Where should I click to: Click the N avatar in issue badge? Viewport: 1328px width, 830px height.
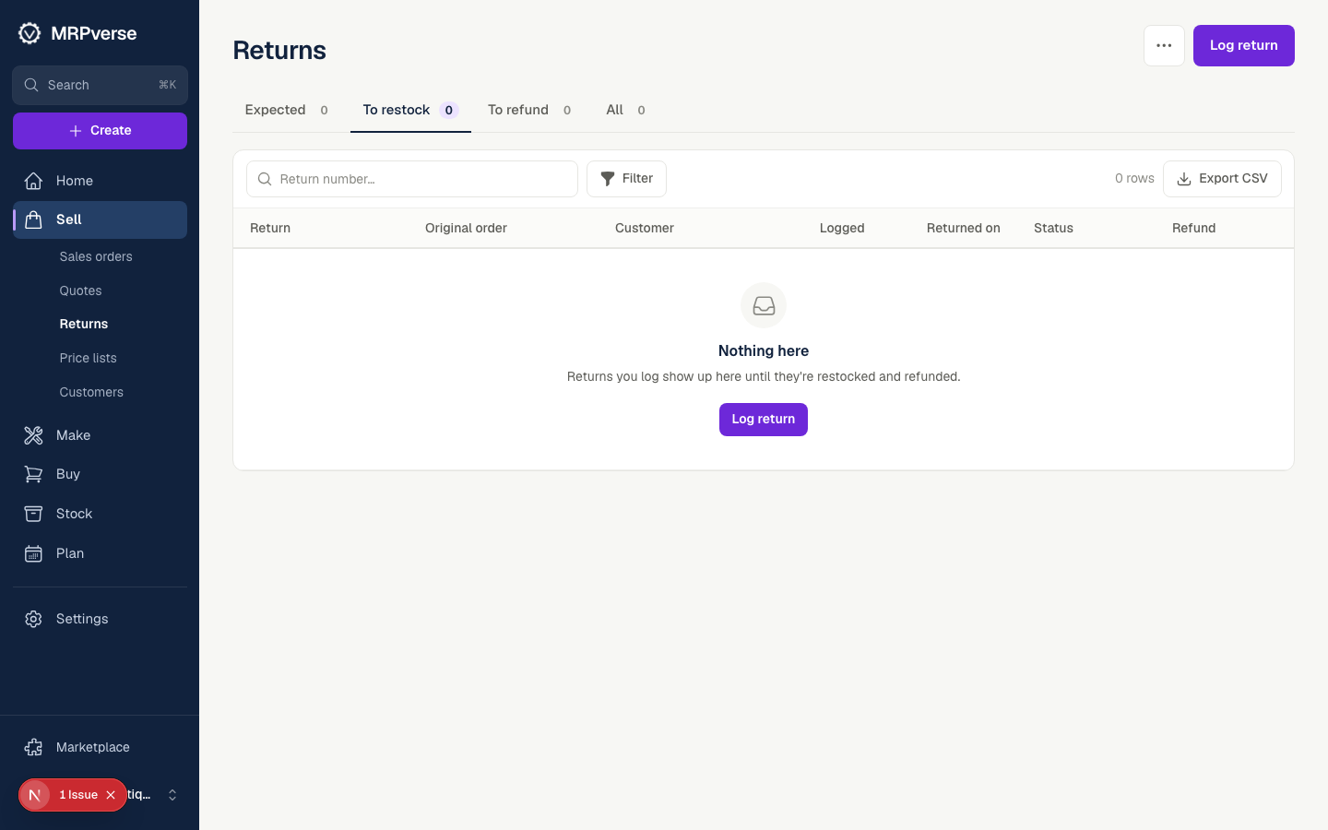(x=35, y=795)
